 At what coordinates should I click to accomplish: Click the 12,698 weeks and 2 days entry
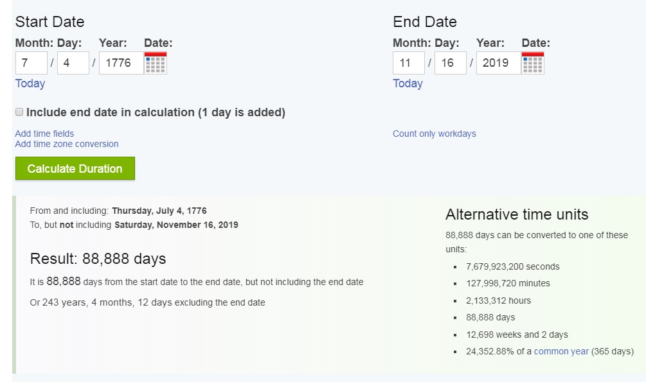(x=517, y=334)
